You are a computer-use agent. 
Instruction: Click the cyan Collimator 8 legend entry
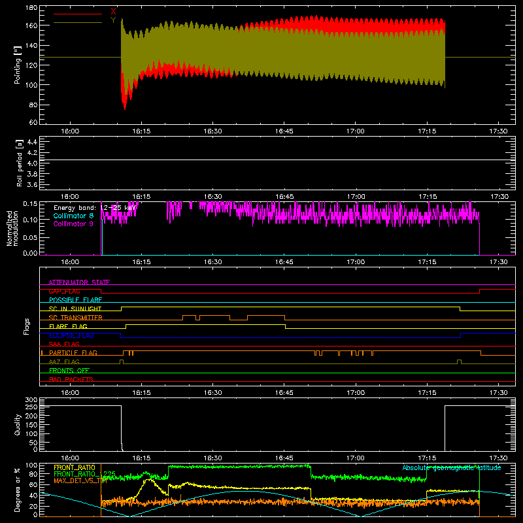point(73,216)
